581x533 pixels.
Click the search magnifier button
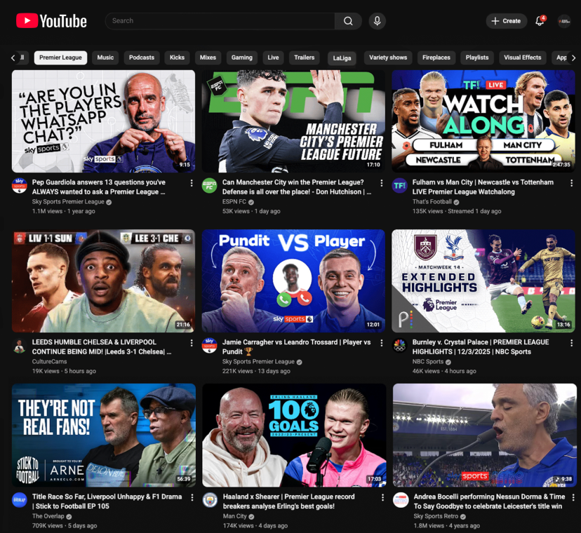(348, 21)
